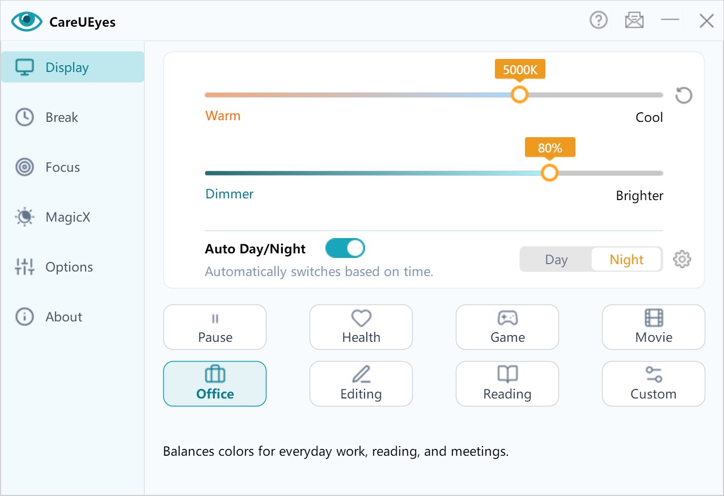Open Auto Day/Night settings gear
This screenshot has width=724, height=496.
pos(682,260)
